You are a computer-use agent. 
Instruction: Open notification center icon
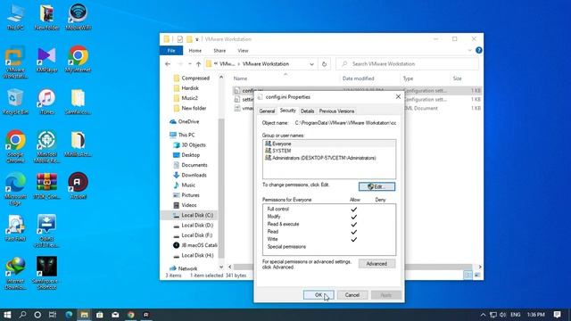(x=557, y=315)
